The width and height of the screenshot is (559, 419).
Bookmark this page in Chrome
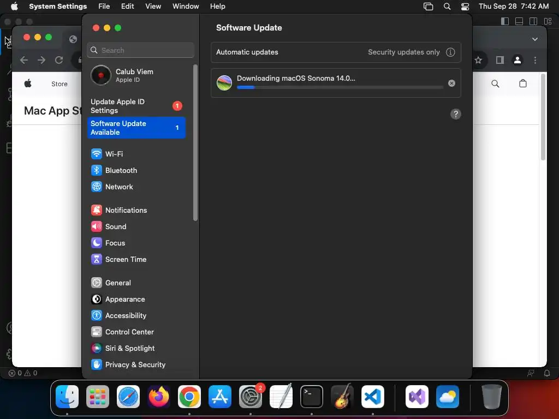click(x=478, y=60)
